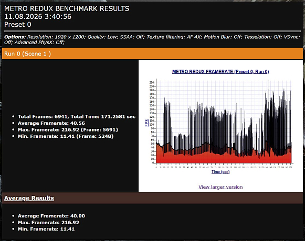Select the 'Total Frames: 6941' line
This screenshot has width=305, height=241.
pos(77,116)
